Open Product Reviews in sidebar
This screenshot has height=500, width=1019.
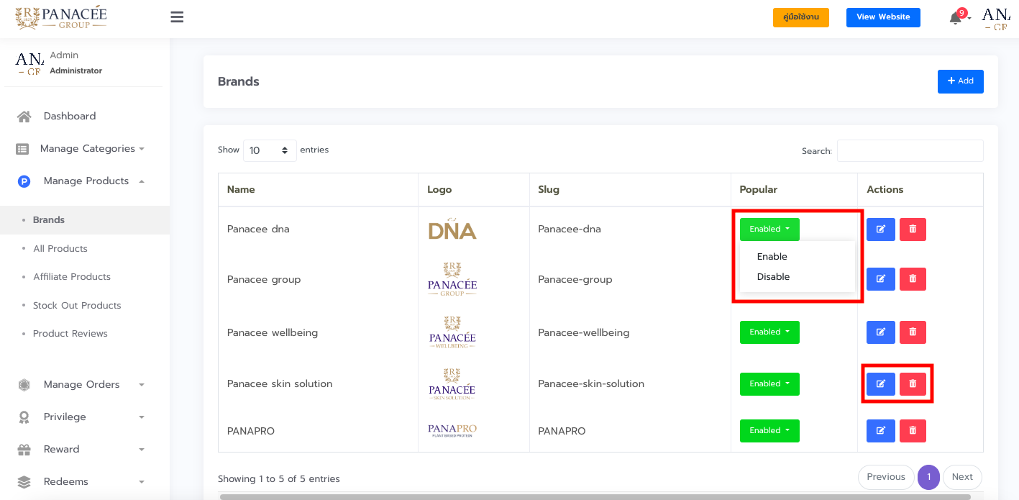click(x=70, y=334)
